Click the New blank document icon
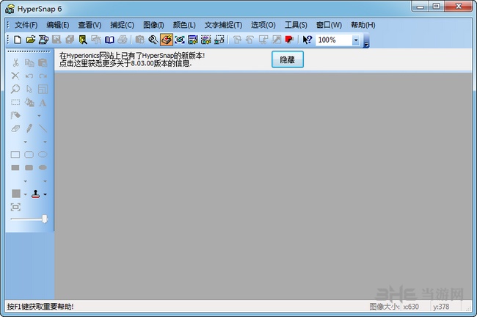Screen dimensions: 477x317 (18, 40)
